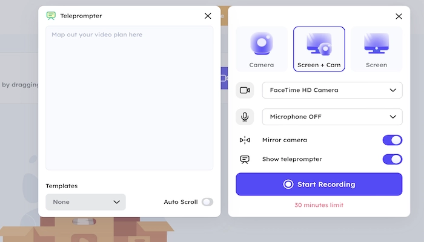This screenshot has height=242, width=424.
Task: Click the Show teleprompter icon
Action: tap(245, 160)
